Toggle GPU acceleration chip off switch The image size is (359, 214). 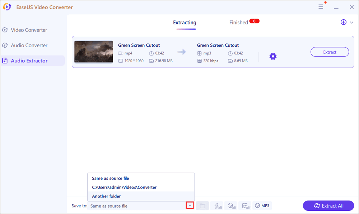[x=232, y=206]
